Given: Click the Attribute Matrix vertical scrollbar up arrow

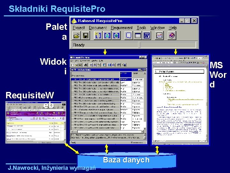Looking at the screenshot, I should click(145, 73).
